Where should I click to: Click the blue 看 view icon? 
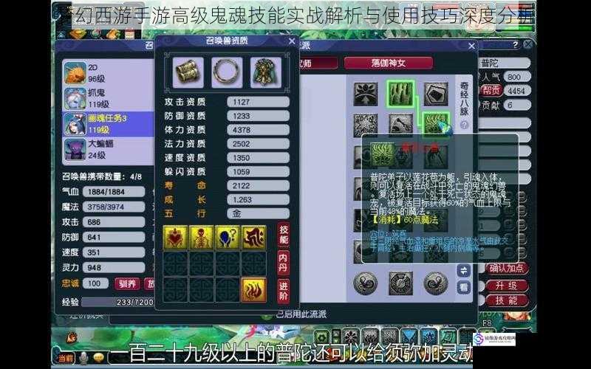pos(464,287)
